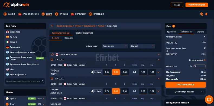
Task: Remove Евертън vs. Астън Вила from slip
Action: [x=205, y=48]
